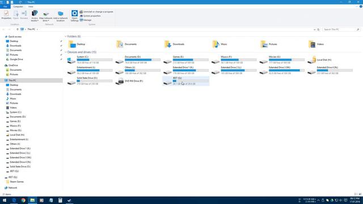363x204 pixels.
Task: Click the taskbar clock and date
Action: coord(354,200)
